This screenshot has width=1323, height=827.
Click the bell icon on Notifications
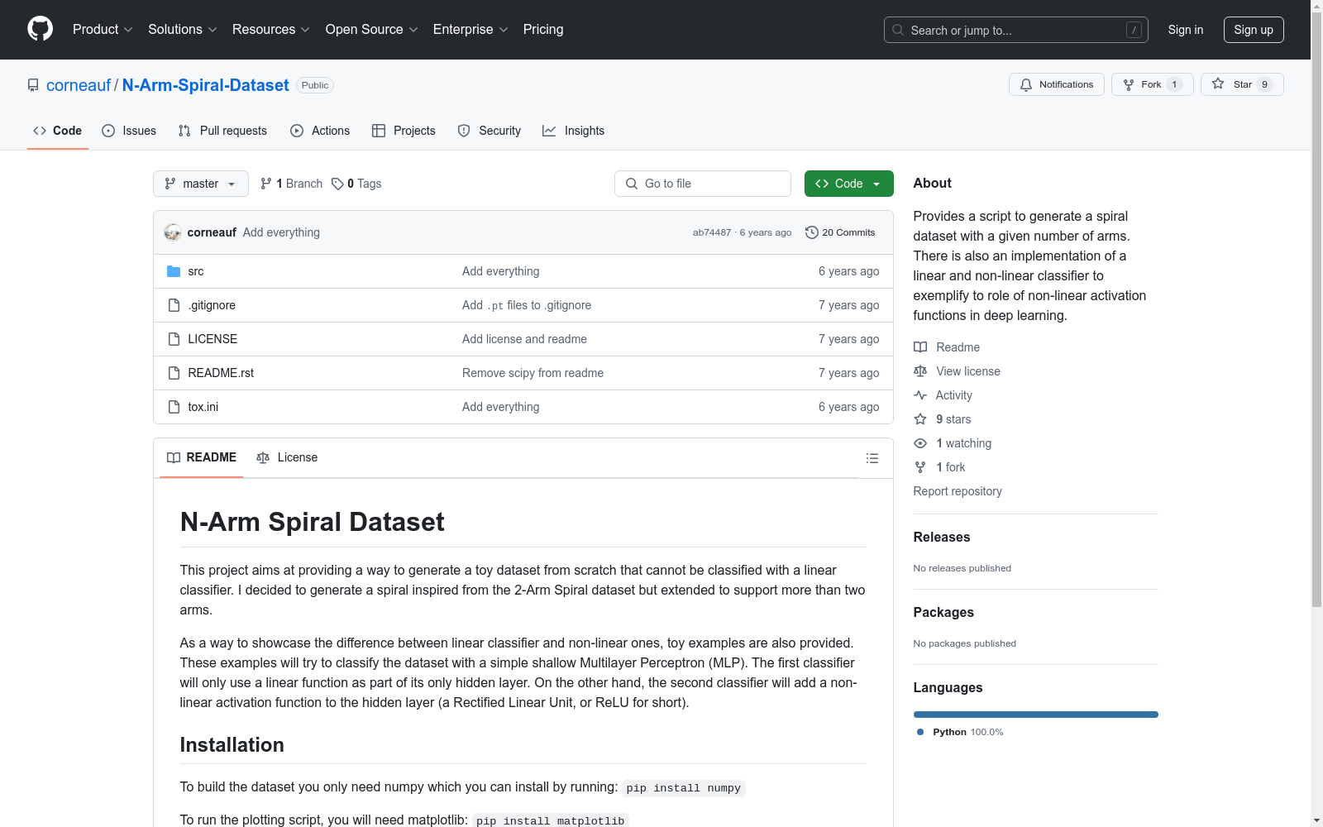coord(1026,84)
